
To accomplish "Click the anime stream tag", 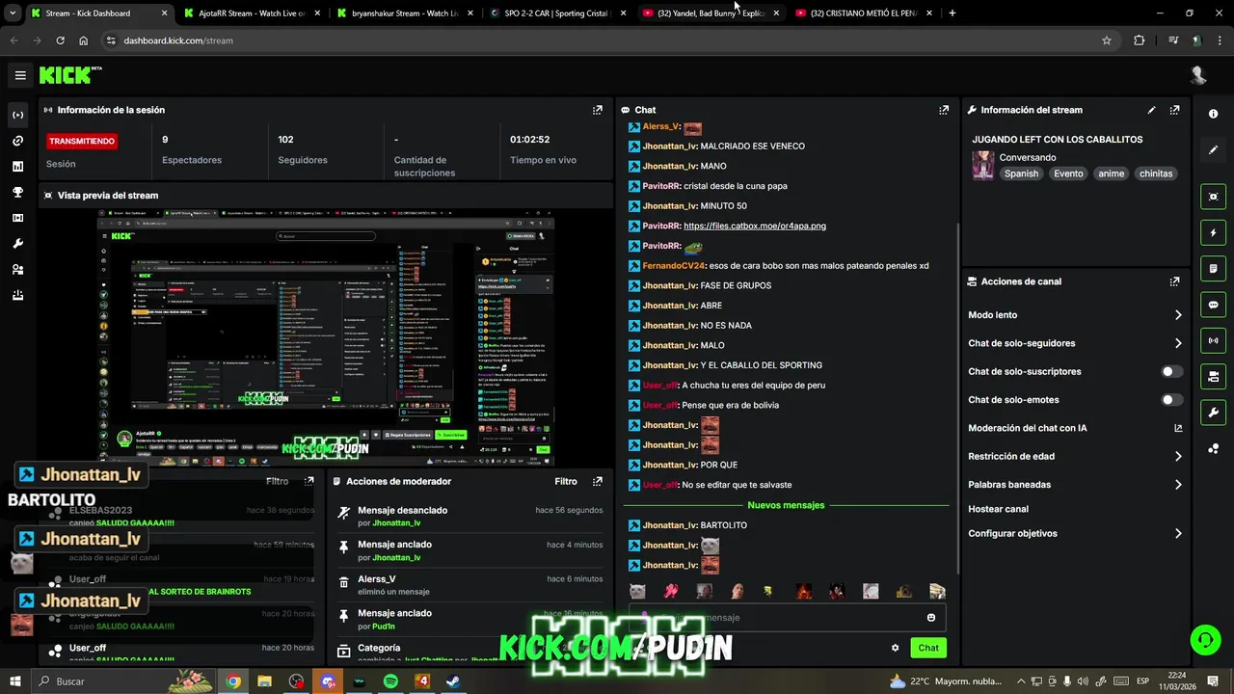I will pyautogui.click(x=1112, y=173).
